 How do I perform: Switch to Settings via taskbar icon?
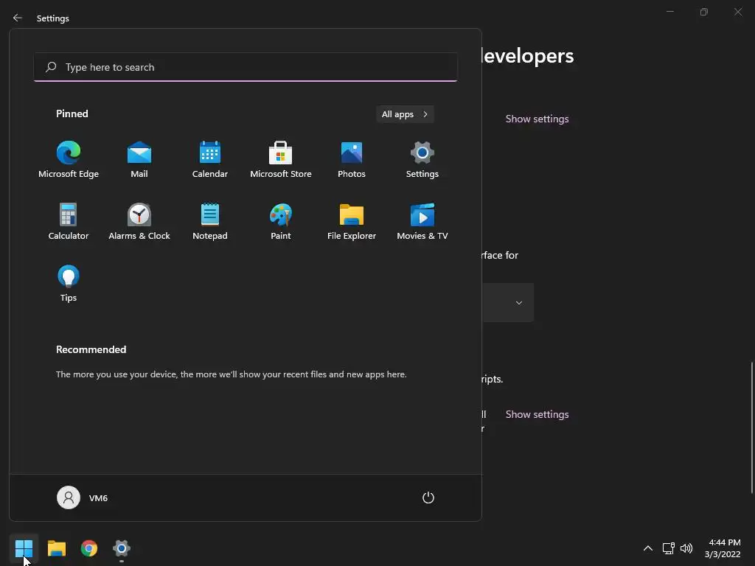tap(122, 548)
